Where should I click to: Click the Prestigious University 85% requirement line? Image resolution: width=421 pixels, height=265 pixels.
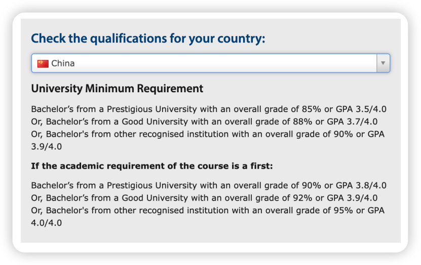[209, 109]
